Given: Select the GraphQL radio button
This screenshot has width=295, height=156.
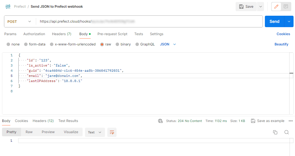Looking at the screenshot, I should [137, 44].
